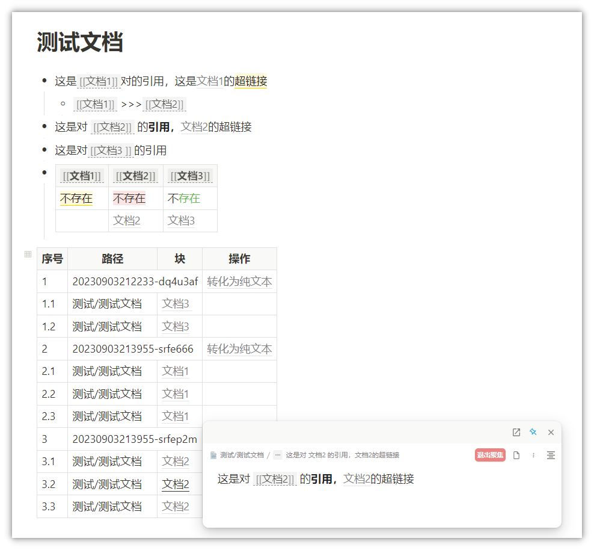Open the popup's vertical three-dot menu
594x550 pixels.
pos(533,456)
